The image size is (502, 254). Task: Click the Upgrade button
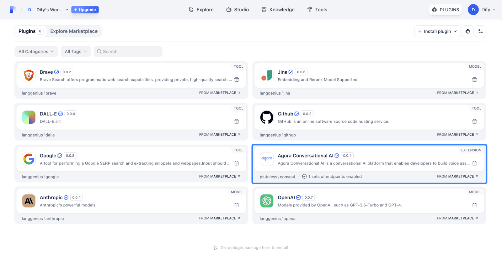pos(85,10)
